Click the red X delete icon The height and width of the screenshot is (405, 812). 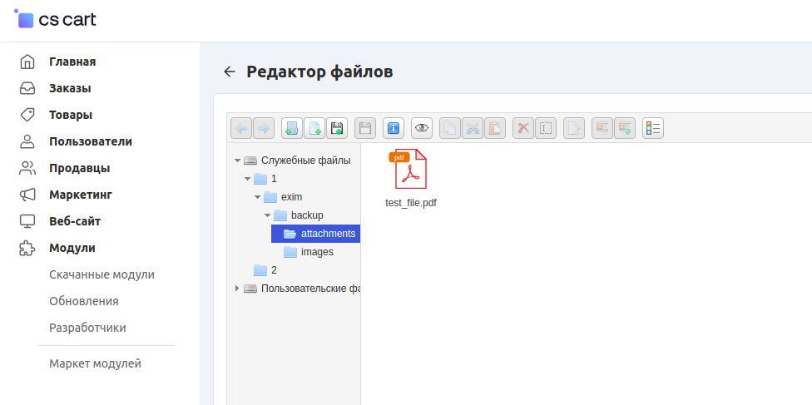523,128
